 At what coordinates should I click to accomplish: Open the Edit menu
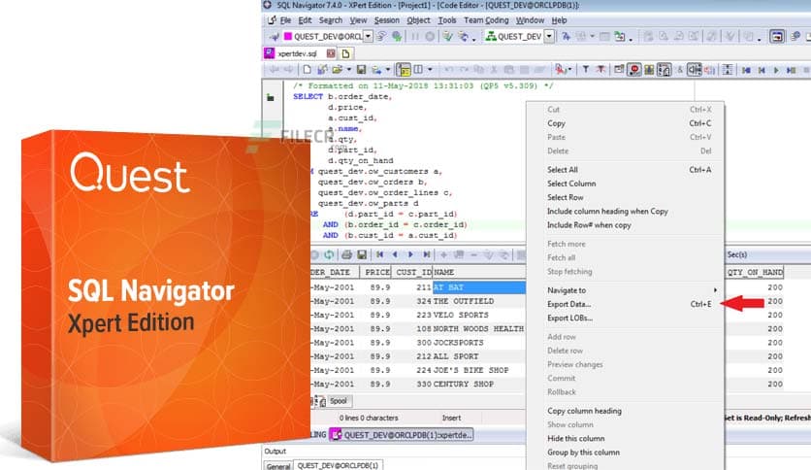coord(305,20)
